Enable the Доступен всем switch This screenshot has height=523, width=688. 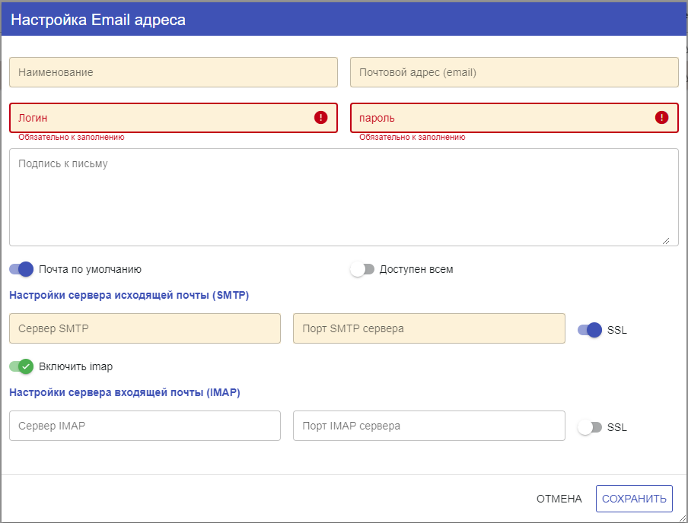point(362,269)
